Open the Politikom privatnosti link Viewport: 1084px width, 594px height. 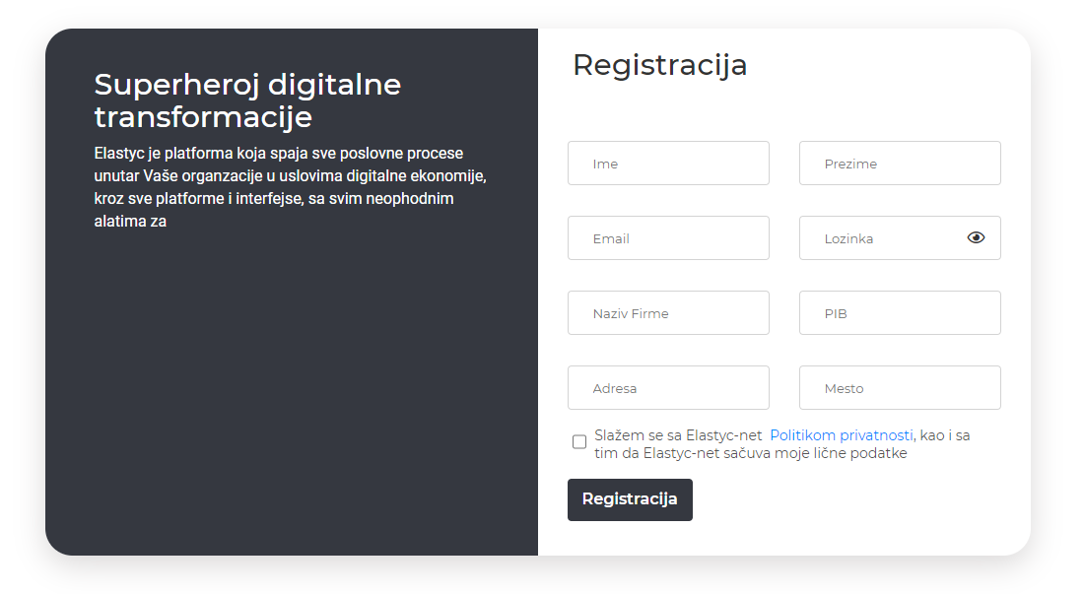[842, 435]
